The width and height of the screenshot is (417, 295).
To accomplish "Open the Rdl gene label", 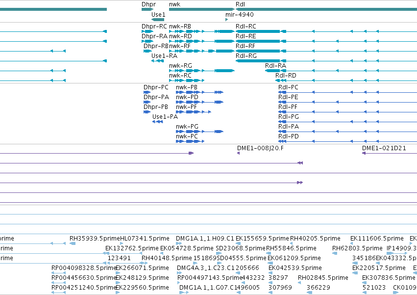I will coord(241,4).
